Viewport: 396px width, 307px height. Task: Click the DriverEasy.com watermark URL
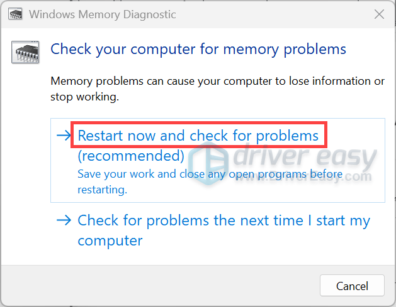click(304, 177)
